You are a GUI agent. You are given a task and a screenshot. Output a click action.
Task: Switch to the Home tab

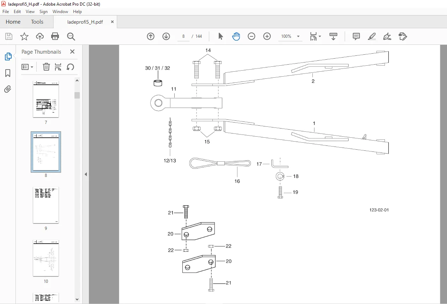(x=13, y=22)
